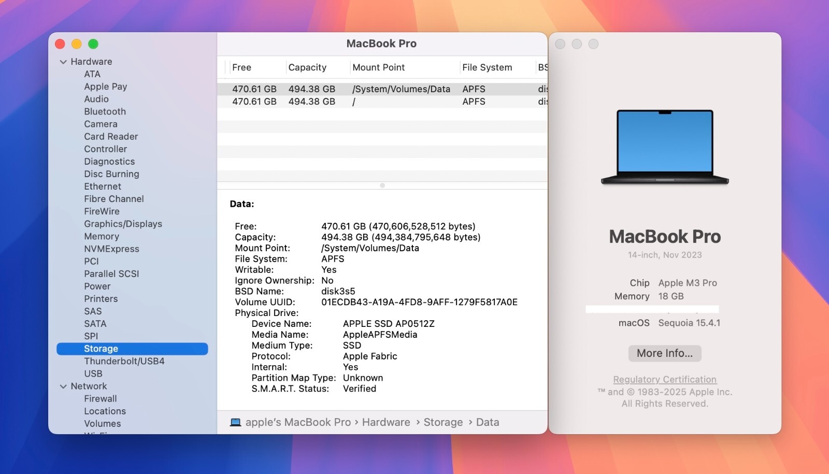The height and width of the screenshot is (474, 829).
Task: Sort by File System column header
Action: (487, 67)
